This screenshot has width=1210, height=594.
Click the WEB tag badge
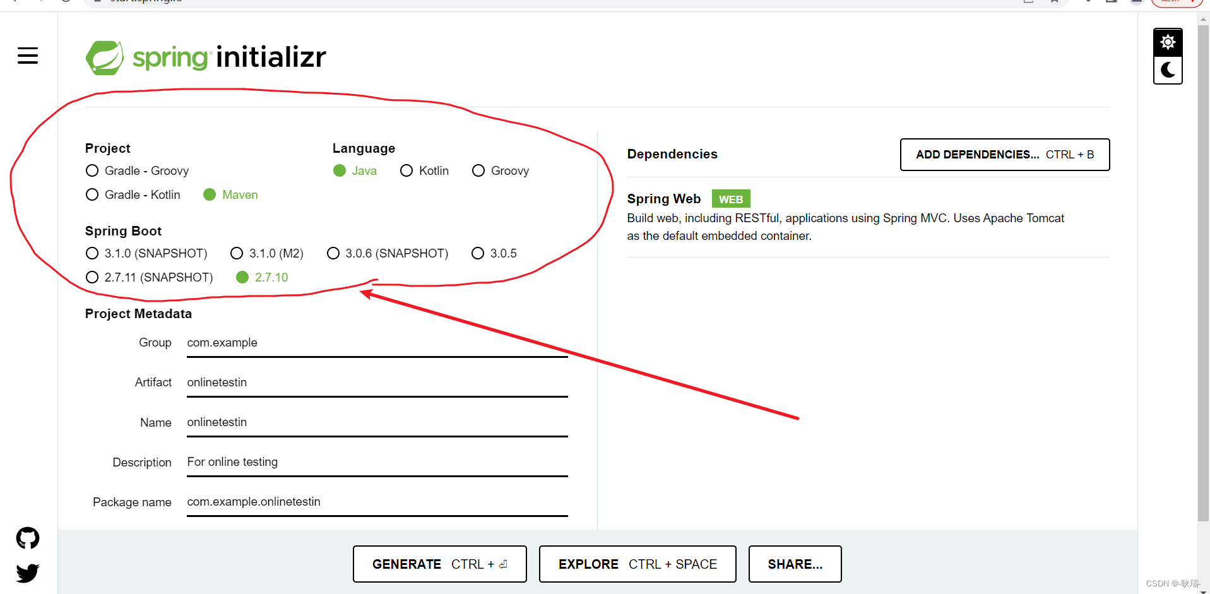tap(731, 199)
